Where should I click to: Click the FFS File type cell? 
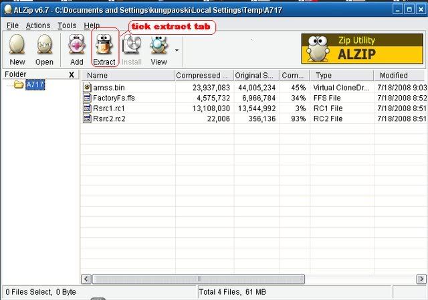tap(327, 98)
